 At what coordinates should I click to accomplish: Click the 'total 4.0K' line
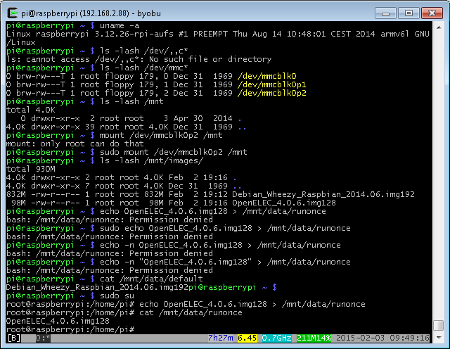click(x=31, y=110)
